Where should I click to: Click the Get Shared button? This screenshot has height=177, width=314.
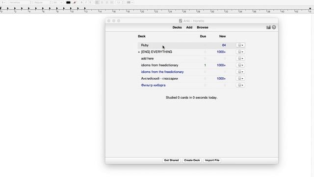pos(171,160)
